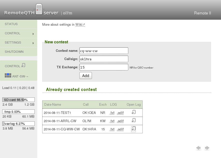
Task: Open the Wiki settings link
Action: (80, 24)
